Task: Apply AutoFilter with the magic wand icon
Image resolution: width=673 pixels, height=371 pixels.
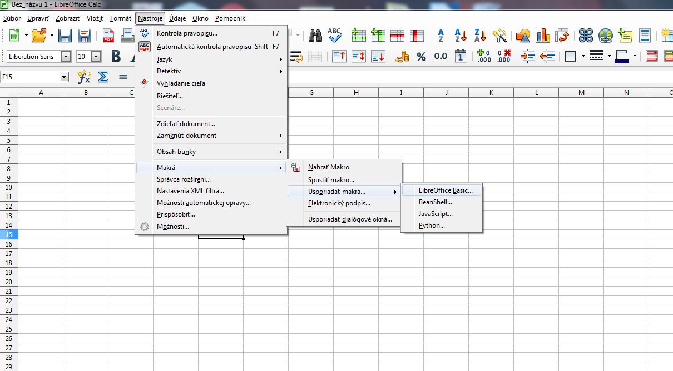Action: 499,36
